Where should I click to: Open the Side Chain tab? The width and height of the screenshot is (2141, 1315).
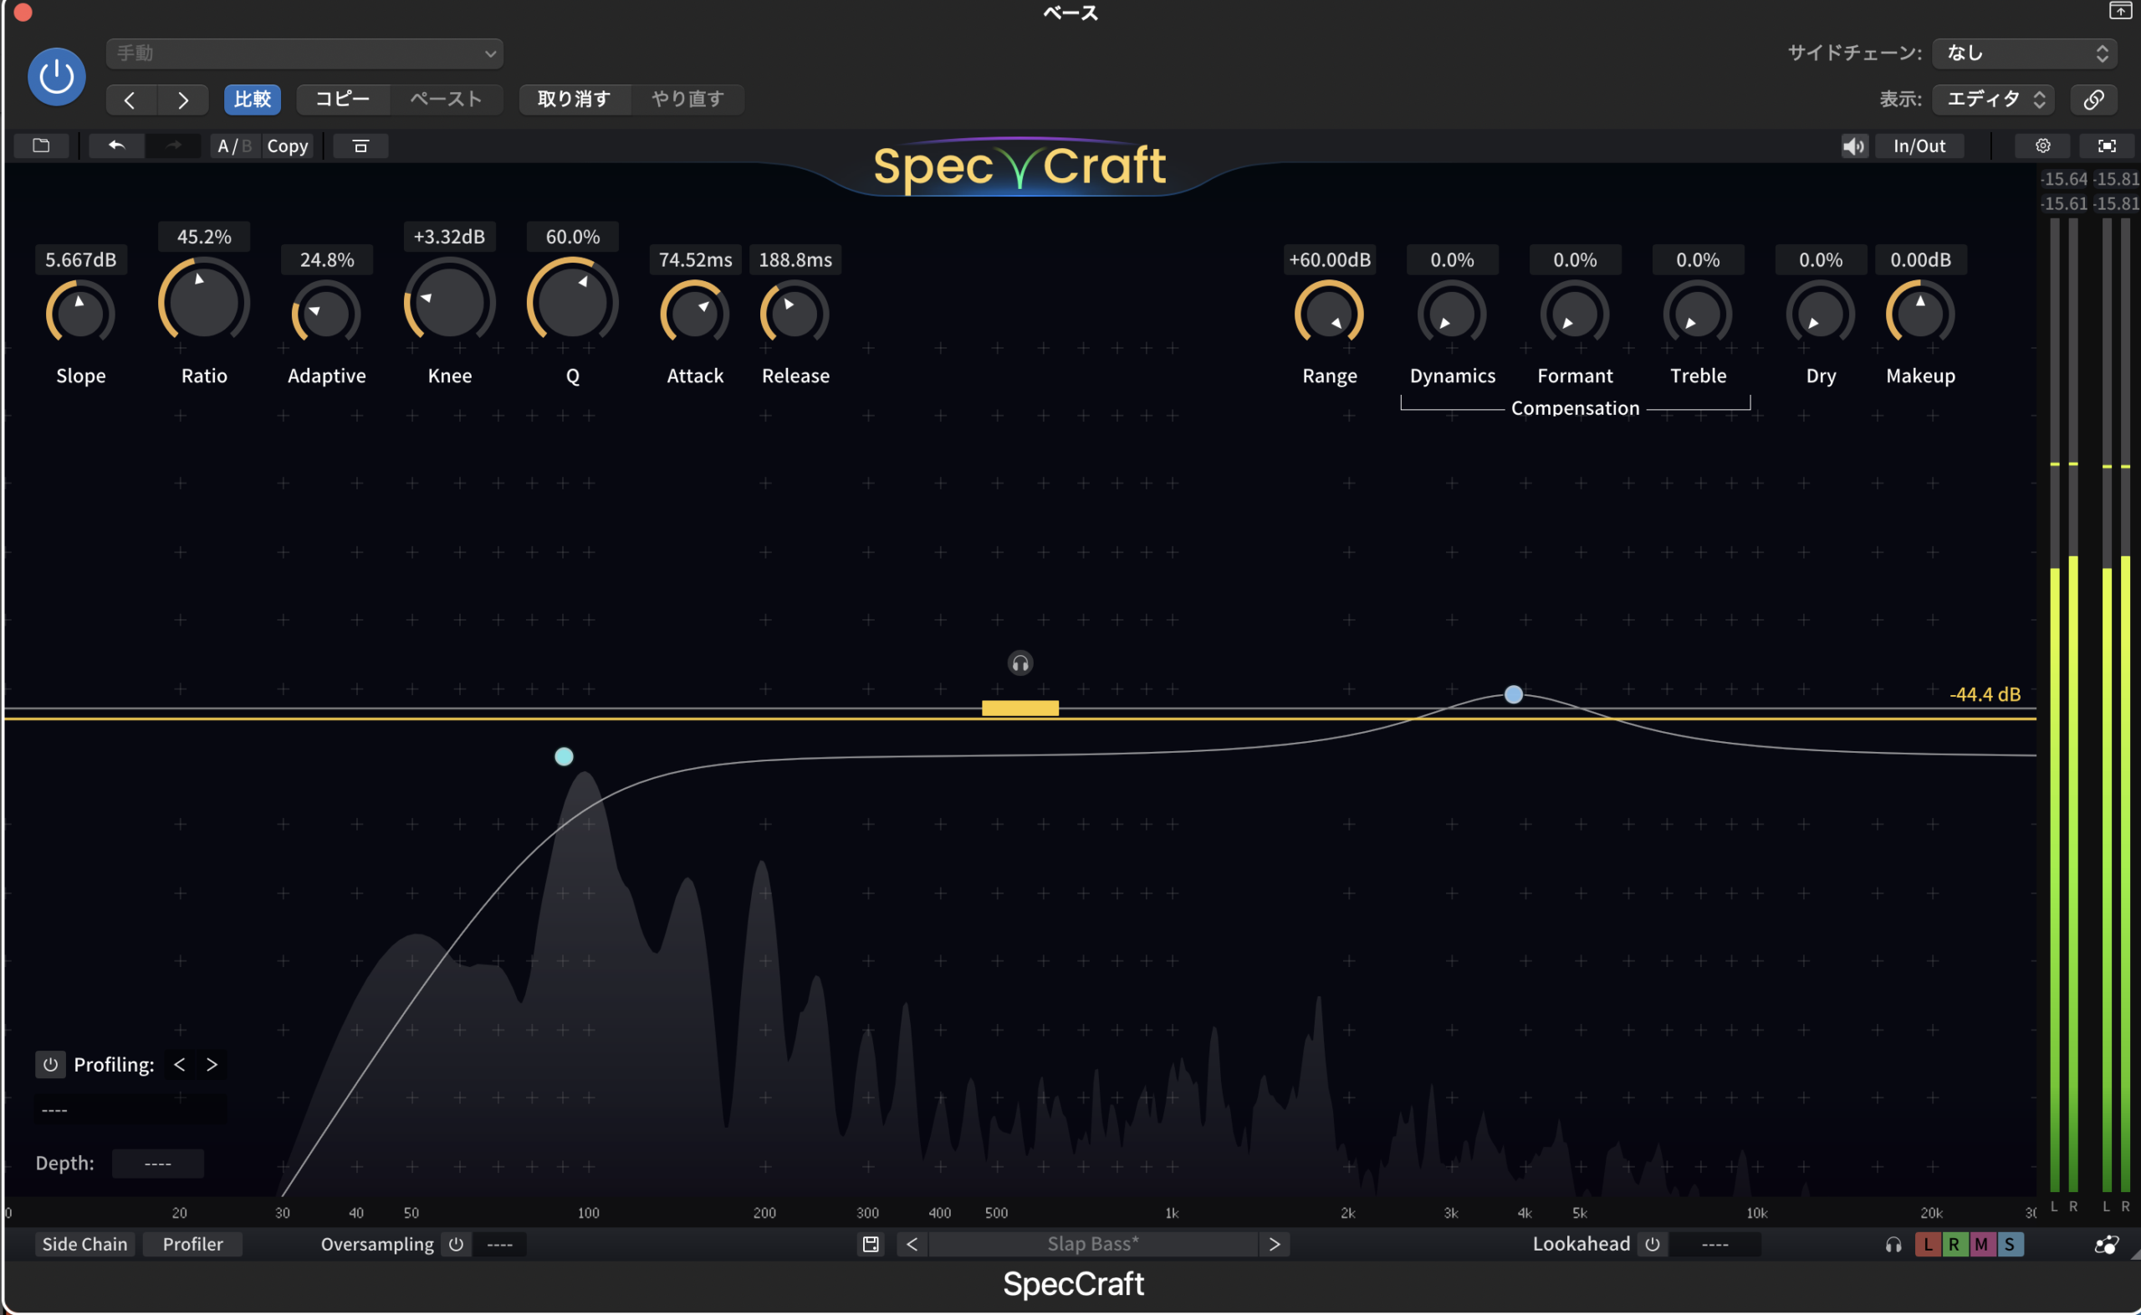point(84,1245)
